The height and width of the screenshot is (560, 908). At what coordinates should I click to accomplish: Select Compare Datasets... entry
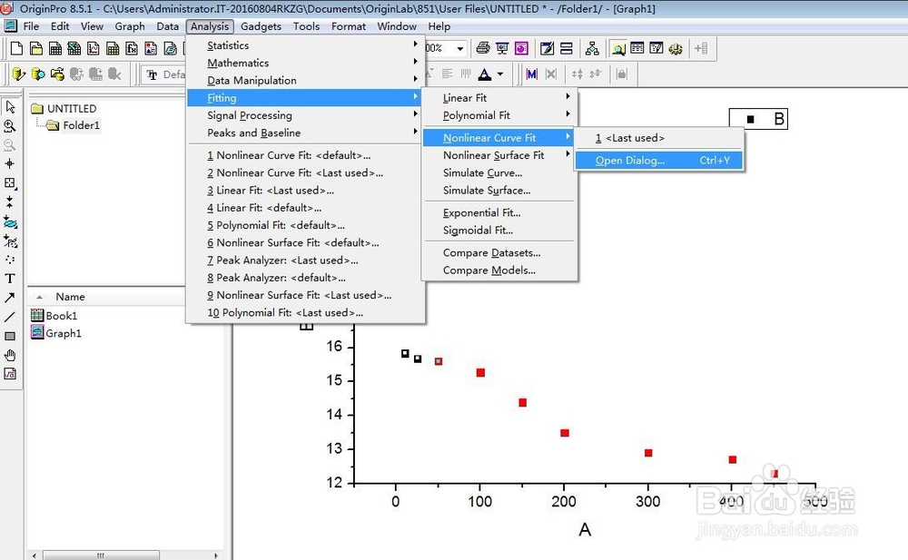pyautogui.click(x=499, y=252)
